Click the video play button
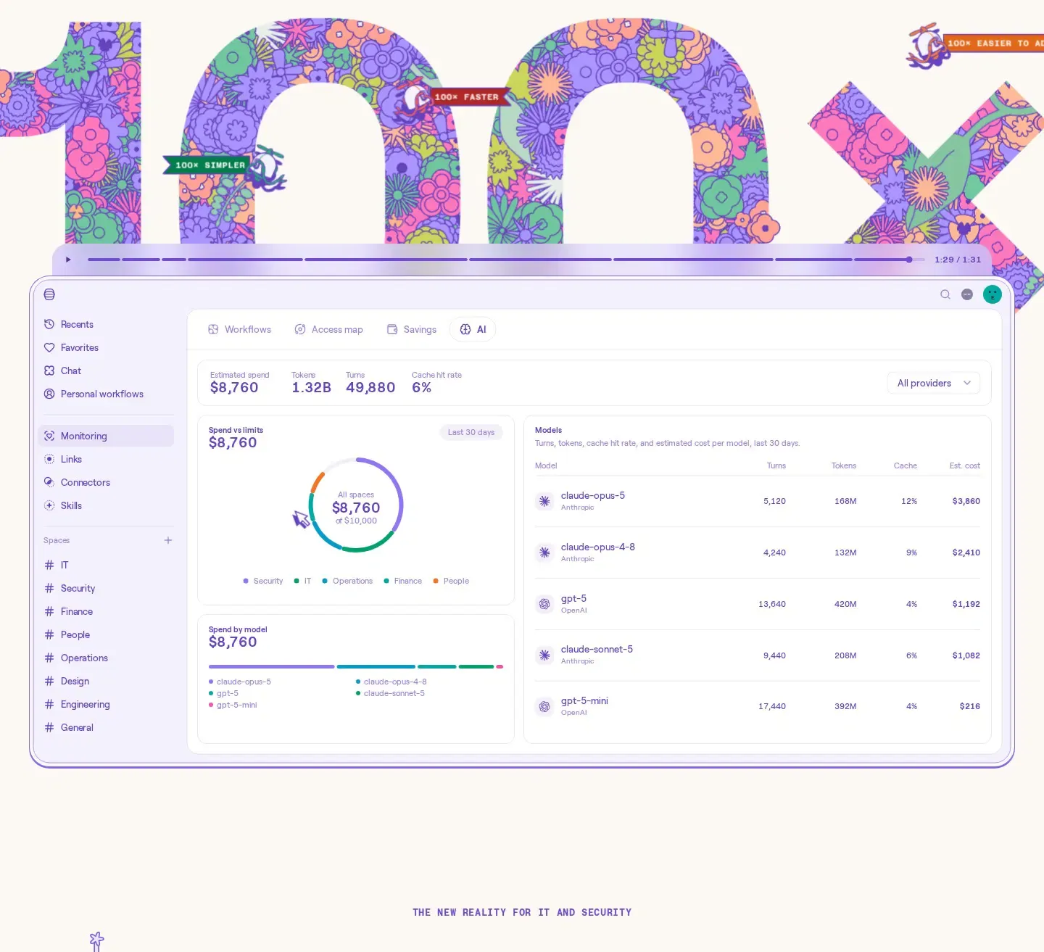The image size is (1044, 952). (68, 260)
